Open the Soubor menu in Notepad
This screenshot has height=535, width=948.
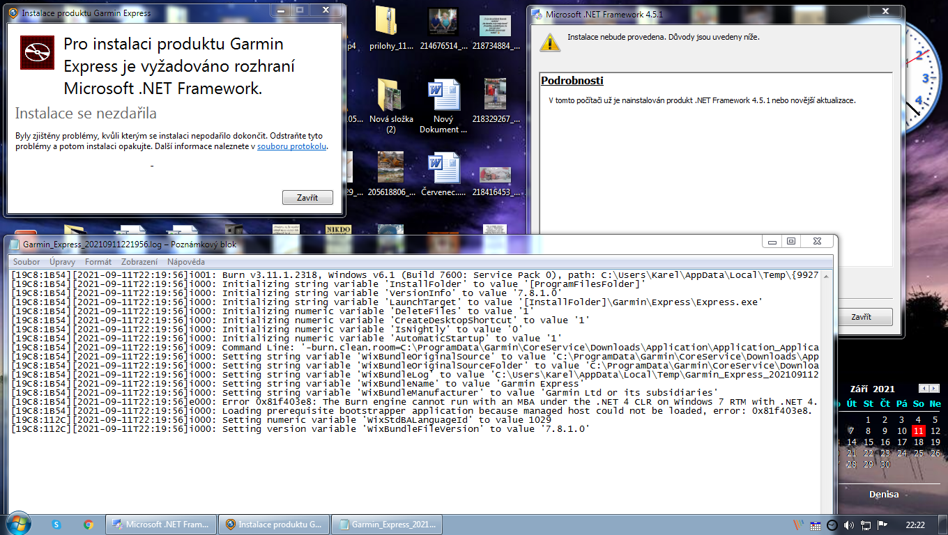pos(26,262)
